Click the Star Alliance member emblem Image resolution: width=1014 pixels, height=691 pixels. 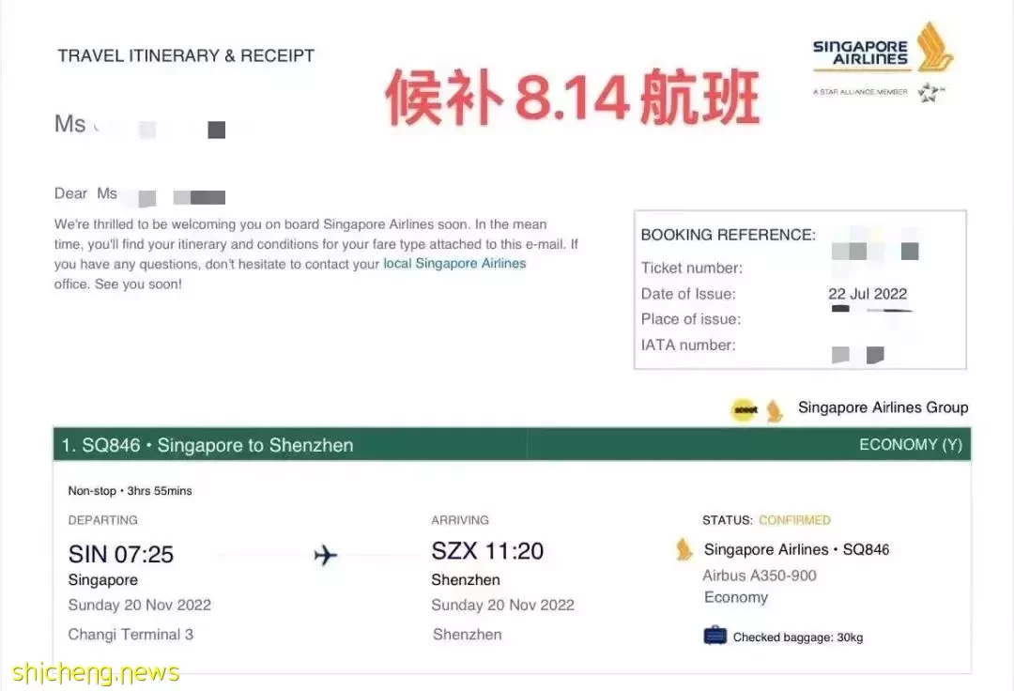point(930,92)
